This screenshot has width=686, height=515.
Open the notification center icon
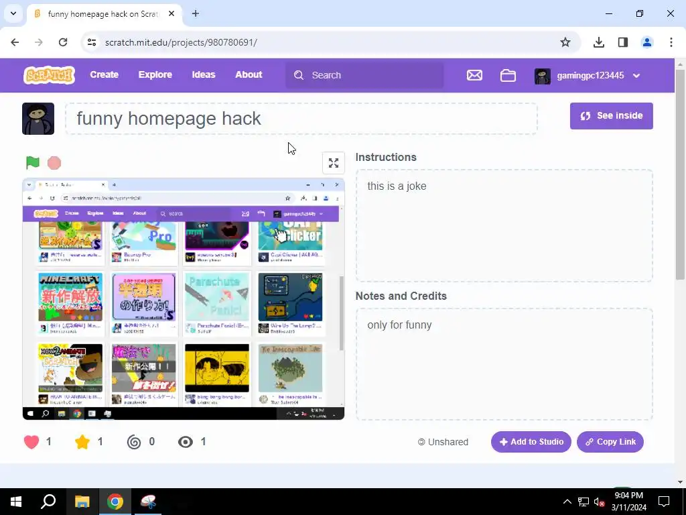[664, 502]
